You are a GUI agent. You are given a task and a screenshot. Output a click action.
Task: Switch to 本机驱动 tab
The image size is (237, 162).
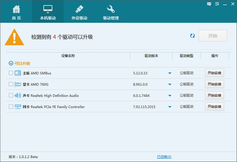(48, 11)
